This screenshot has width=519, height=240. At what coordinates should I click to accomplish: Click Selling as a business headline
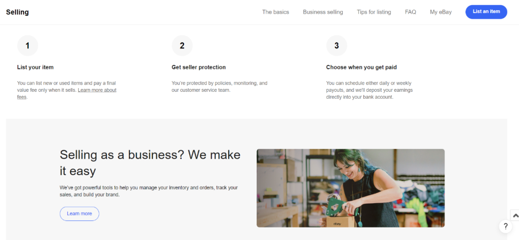pyautogui.click(x=150, y=162)
